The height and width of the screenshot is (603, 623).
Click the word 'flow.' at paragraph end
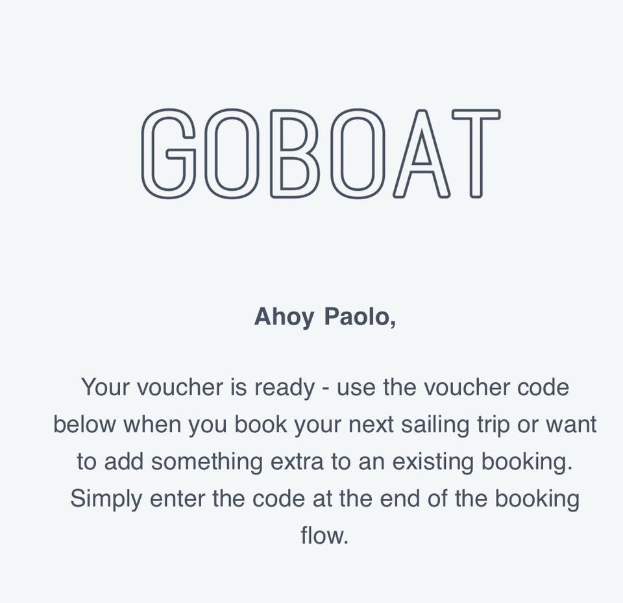[324, 536]
